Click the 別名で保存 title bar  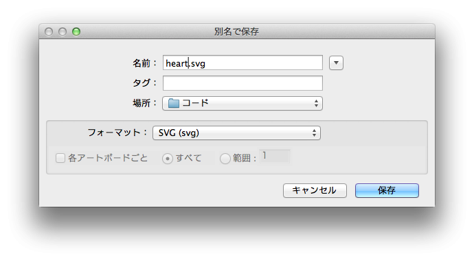(x=237, y=32)
